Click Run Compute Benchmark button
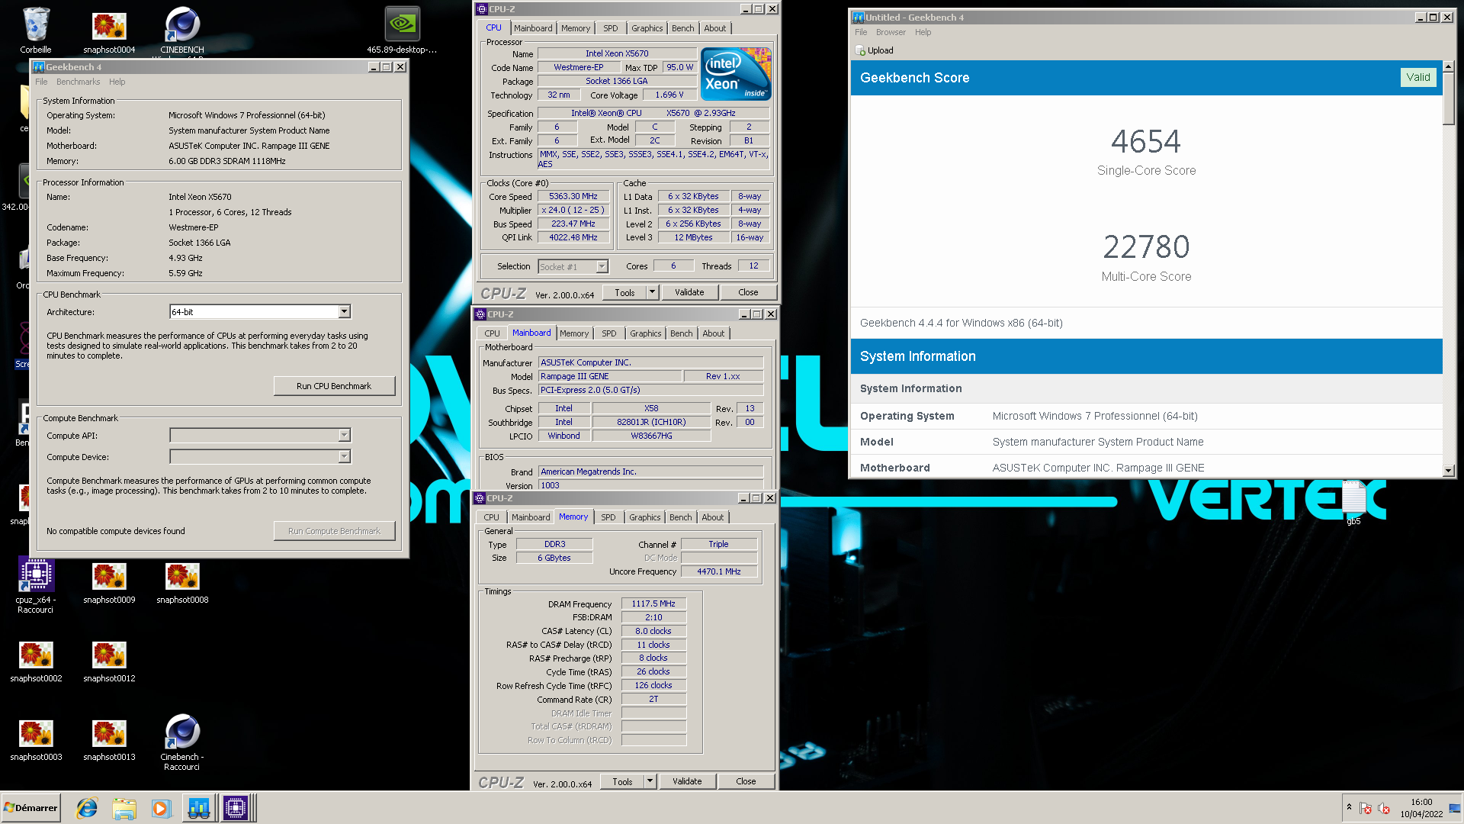Viewport: 1464px width, 824px height. (334, 531)
